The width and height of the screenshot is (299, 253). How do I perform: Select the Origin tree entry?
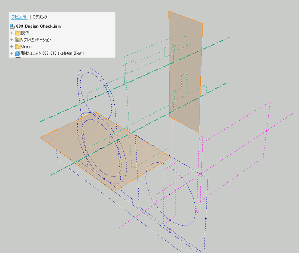(26, 46)
